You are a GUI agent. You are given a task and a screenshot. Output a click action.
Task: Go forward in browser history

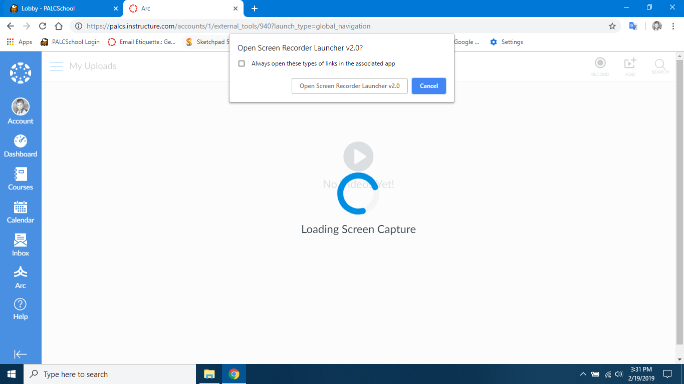[x=27, y=26]
